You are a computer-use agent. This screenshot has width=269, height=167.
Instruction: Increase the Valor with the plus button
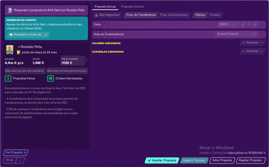(x=255, y=24)
